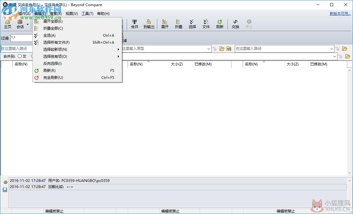
Task: Click the 到输出 toolbar icon
Action: tap(149, 24)
